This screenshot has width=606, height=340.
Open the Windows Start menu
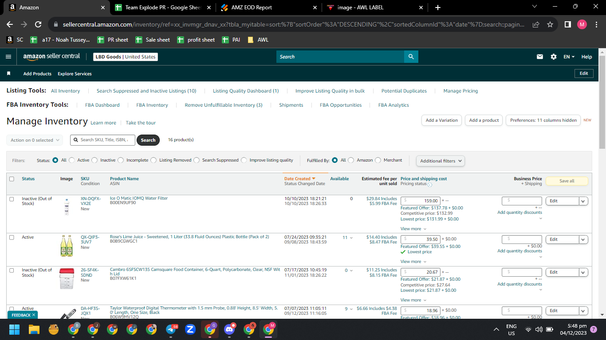coord(15,329)
